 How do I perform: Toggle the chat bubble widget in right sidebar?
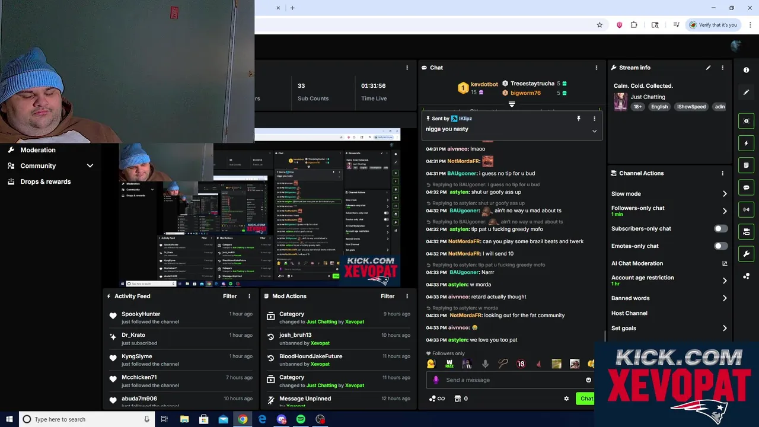746,187
